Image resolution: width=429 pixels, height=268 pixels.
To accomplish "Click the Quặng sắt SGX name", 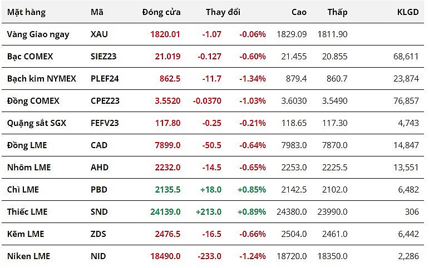I will point(36,123).
